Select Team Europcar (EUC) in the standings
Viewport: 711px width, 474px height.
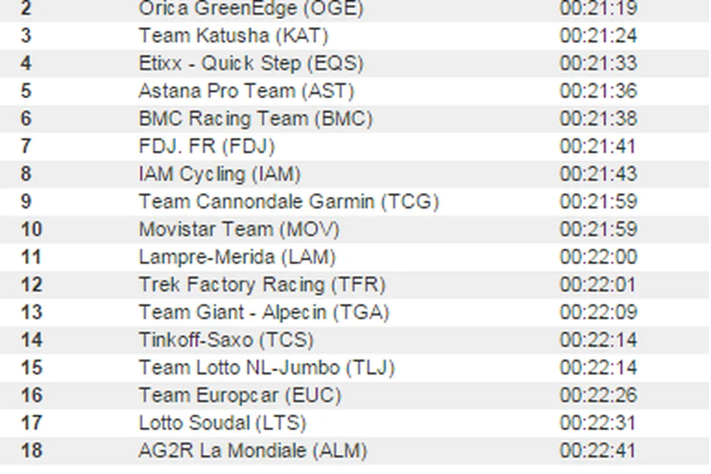click(240, 395)
